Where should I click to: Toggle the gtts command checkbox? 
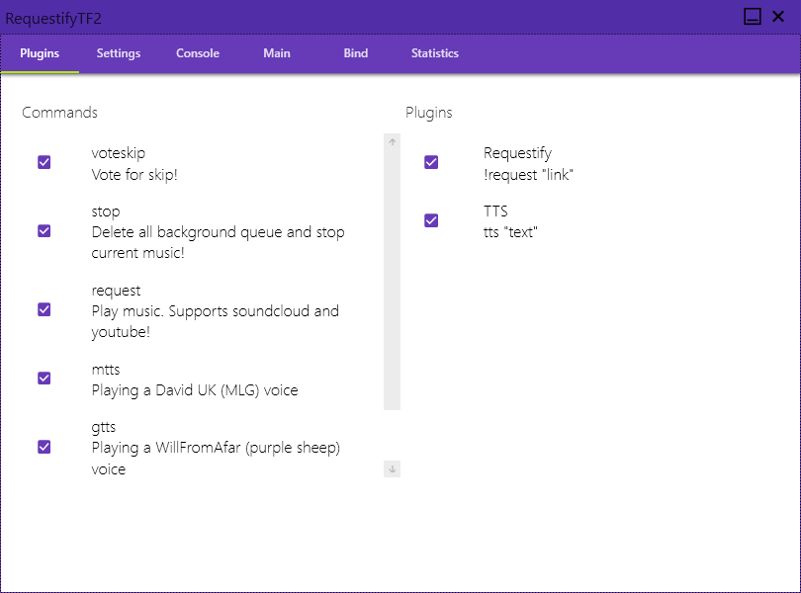point(44,447)
